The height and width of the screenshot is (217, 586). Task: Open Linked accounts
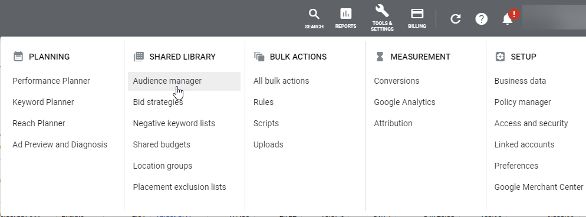tap(524, 144)
